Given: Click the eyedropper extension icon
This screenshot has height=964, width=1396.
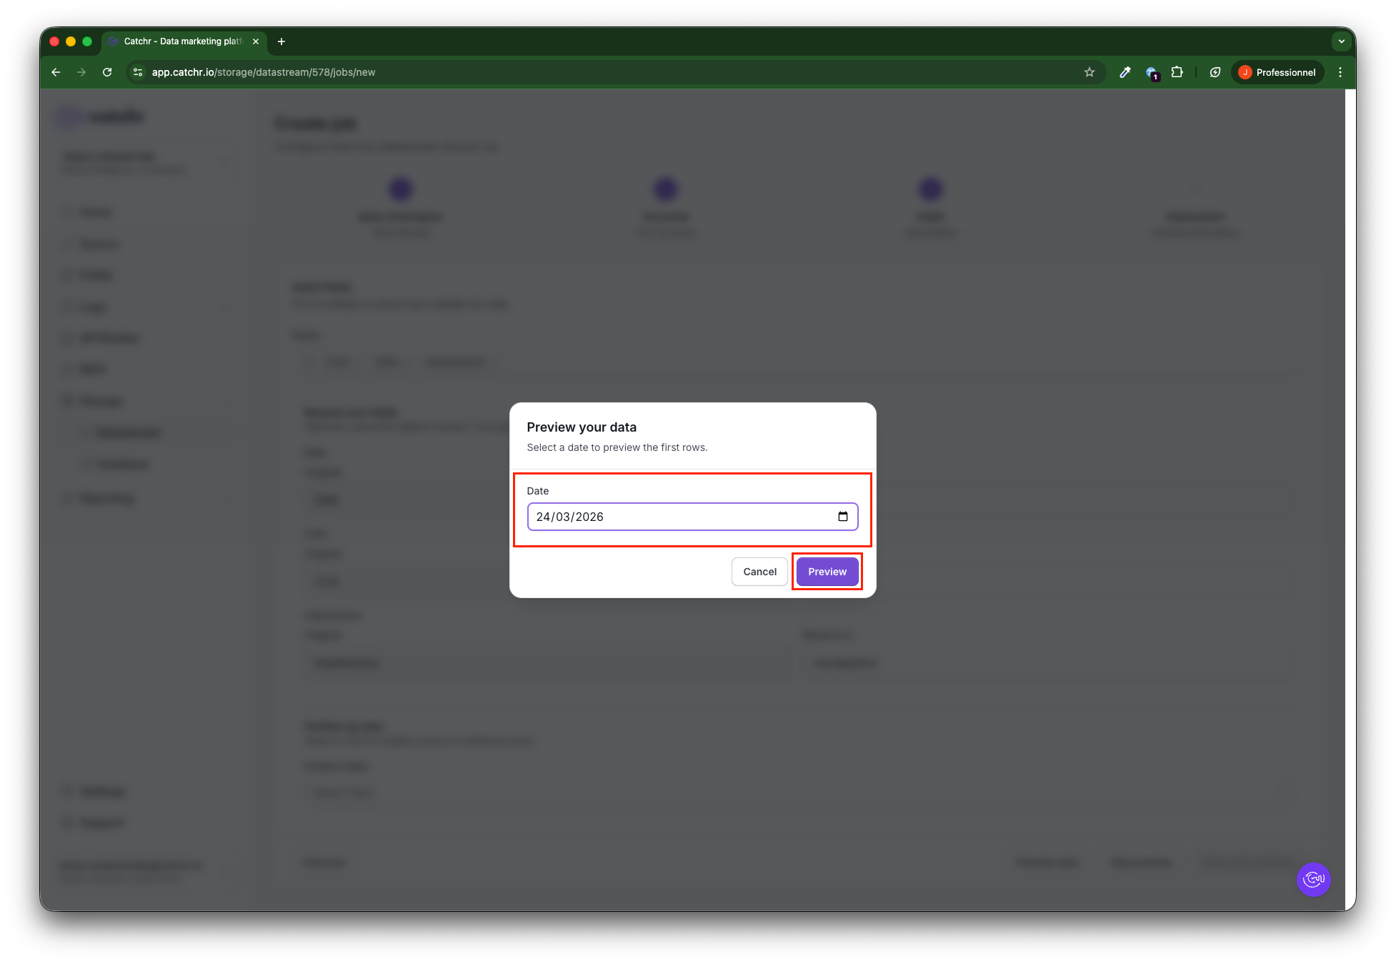Looking at the screenshot, I should (x=1125, y=72).
